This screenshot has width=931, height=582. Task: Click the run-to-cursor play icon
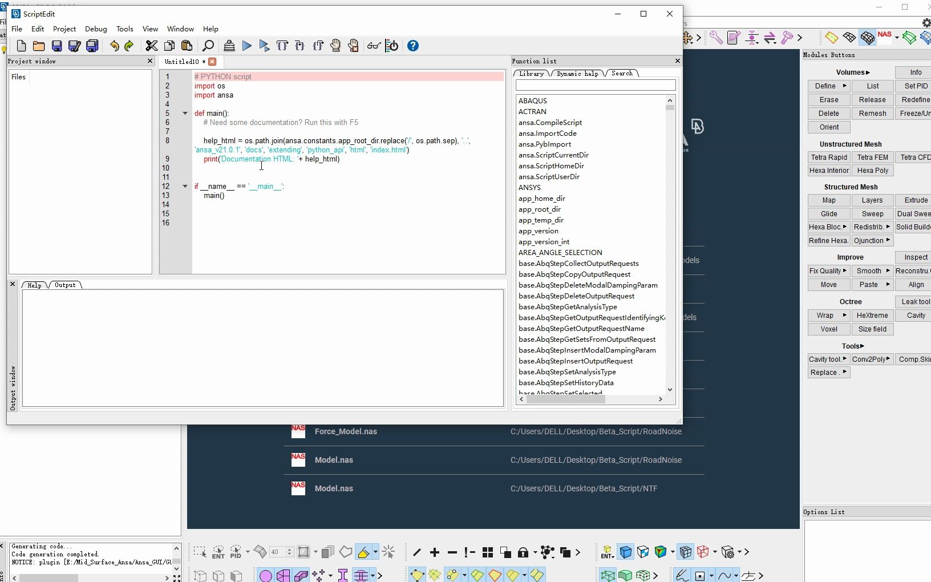[264, 46]
